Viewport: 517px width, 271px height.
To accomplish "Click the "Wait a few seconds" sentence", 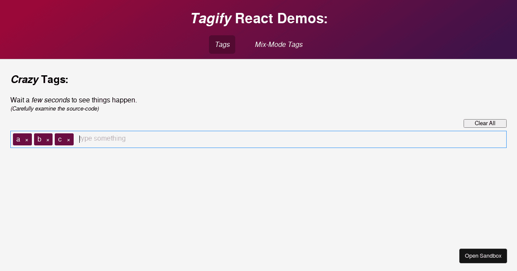I will (x=74, y=100).
